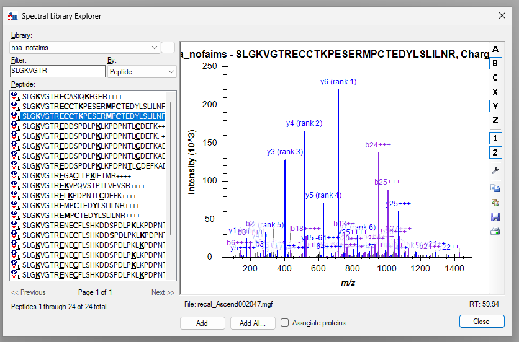
Task: Click the Add All button
Action: 252,323
